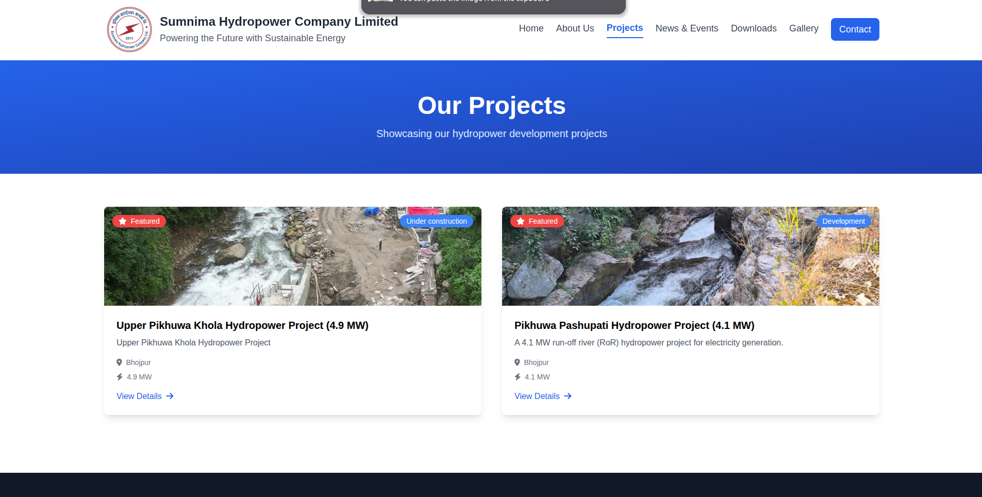
Task: Click the Our Projects heading
Action: (491, 106)
